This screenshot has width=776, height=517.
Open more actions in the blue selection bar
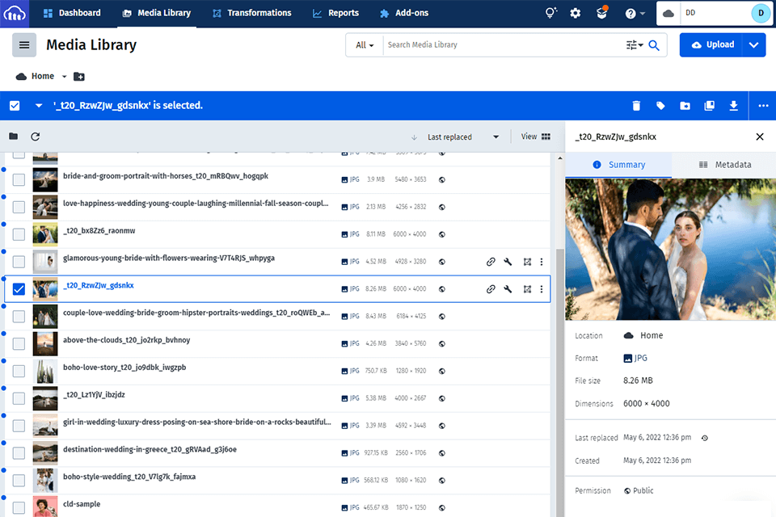click(x=763, y=105)
